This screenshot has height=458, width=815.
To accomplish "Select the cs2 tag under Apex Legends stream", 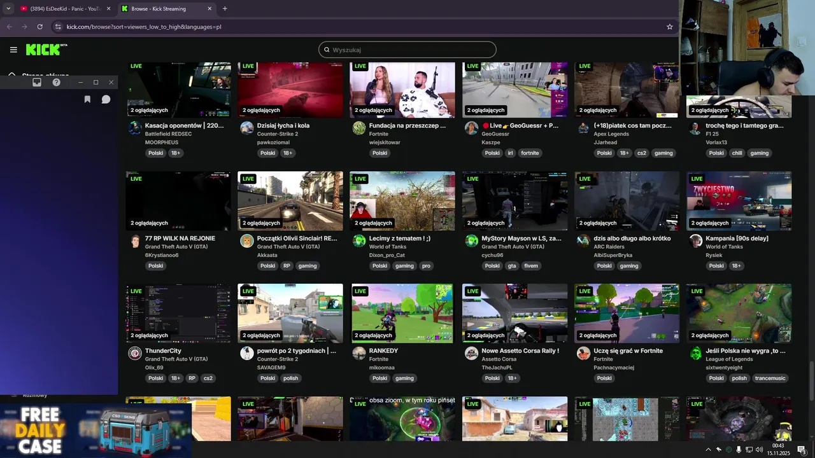I will coord(641,153).
